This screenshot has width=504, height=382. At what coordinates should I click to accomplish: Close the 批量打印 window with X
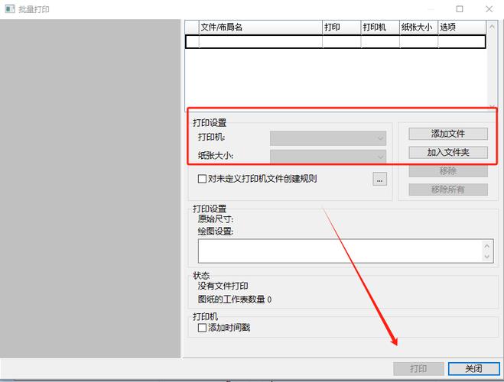[489, 9]
